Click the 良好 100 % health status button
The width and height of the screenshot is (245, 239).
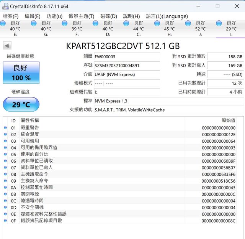coord(21,73)
